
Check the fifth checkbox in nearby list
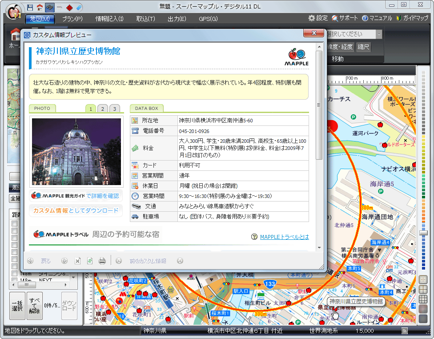tap(14, 252)
